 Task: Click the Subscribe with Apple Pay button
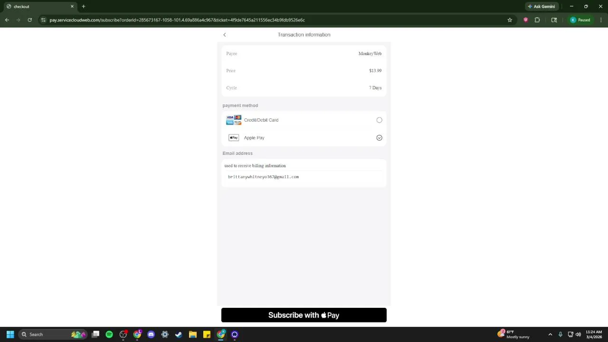coord(304,315)
